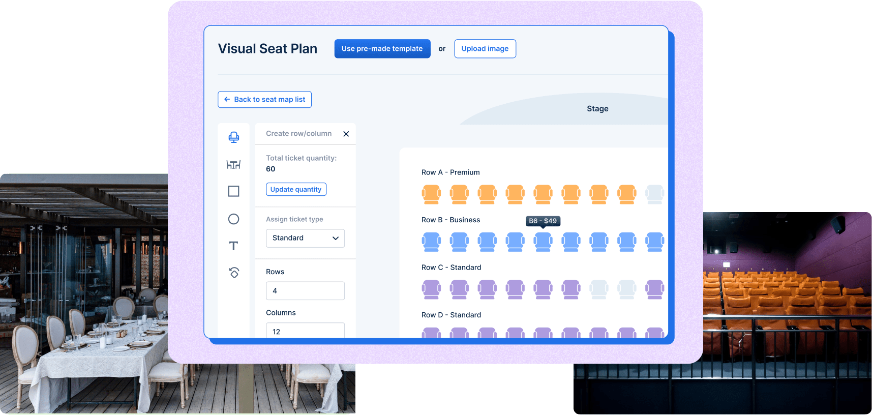
Task: Select fourth seat in Row A Premium
Action: (515, 194)
